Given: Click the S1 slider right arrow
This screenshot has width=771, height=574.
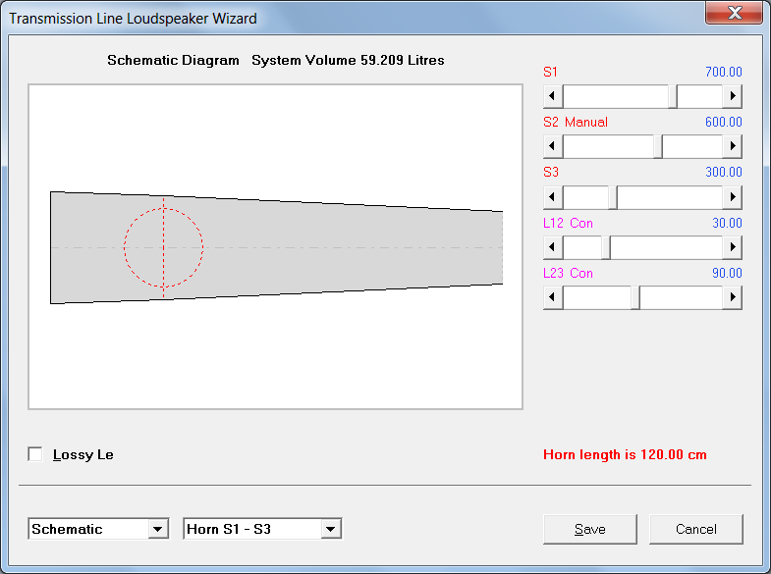Looking at the screenshot, I should [x=732, y=96].
